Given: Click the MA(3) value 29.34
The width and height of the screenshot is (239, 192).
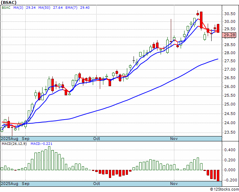Looking at the screenshot, I should [31, 8].
